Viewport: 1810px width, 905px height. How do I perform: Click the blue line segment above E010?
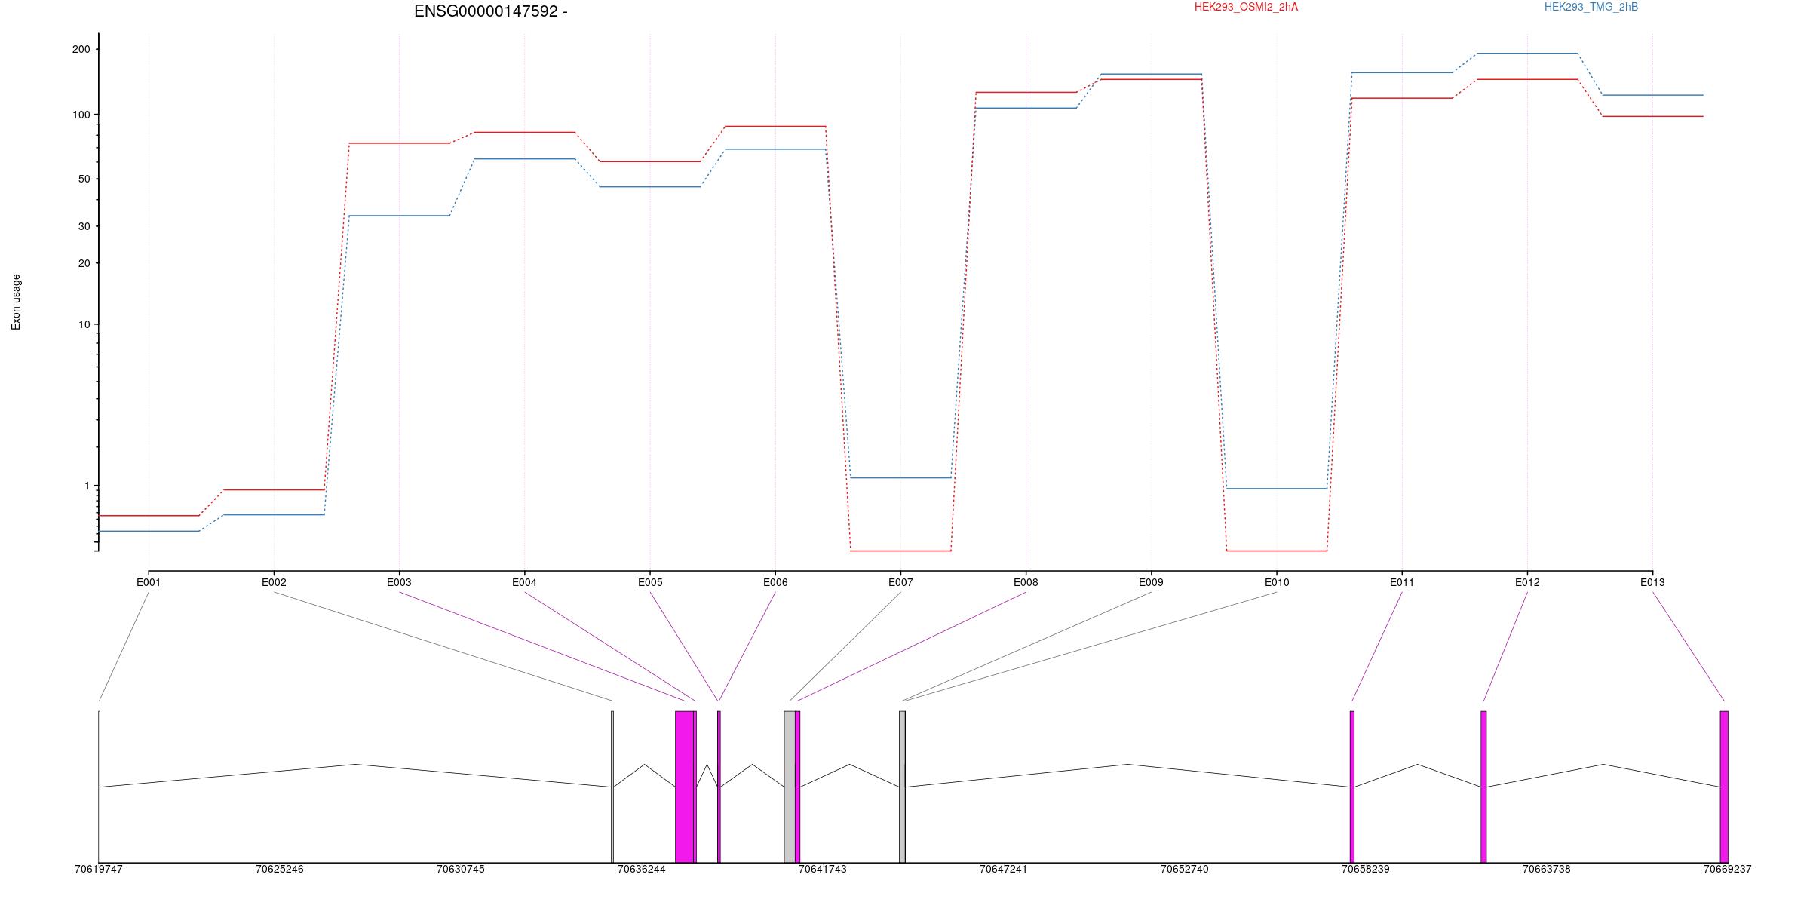pos(1277,489)
